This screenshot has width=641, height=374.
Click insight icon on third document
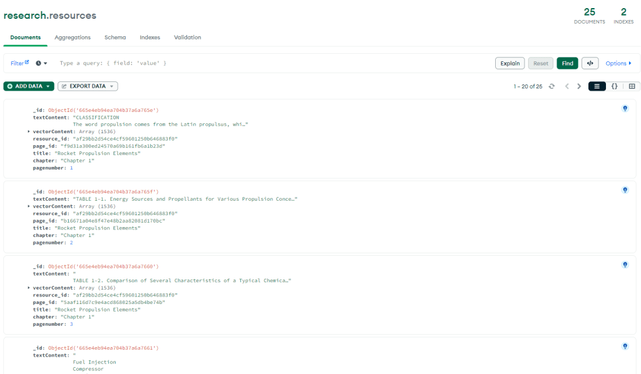(625, 265)
